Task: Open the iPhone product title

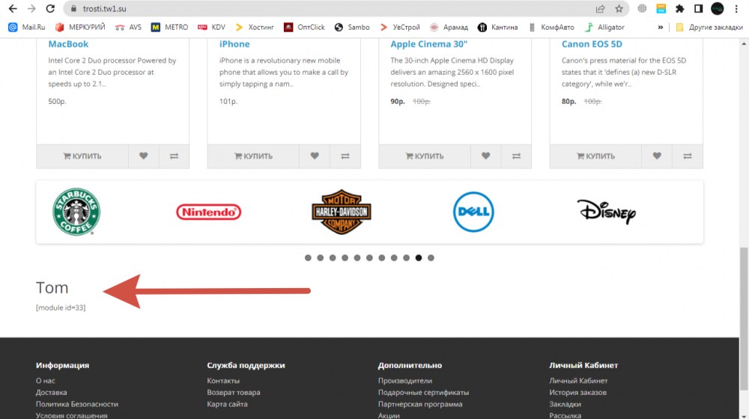Action: coord(234,44)
